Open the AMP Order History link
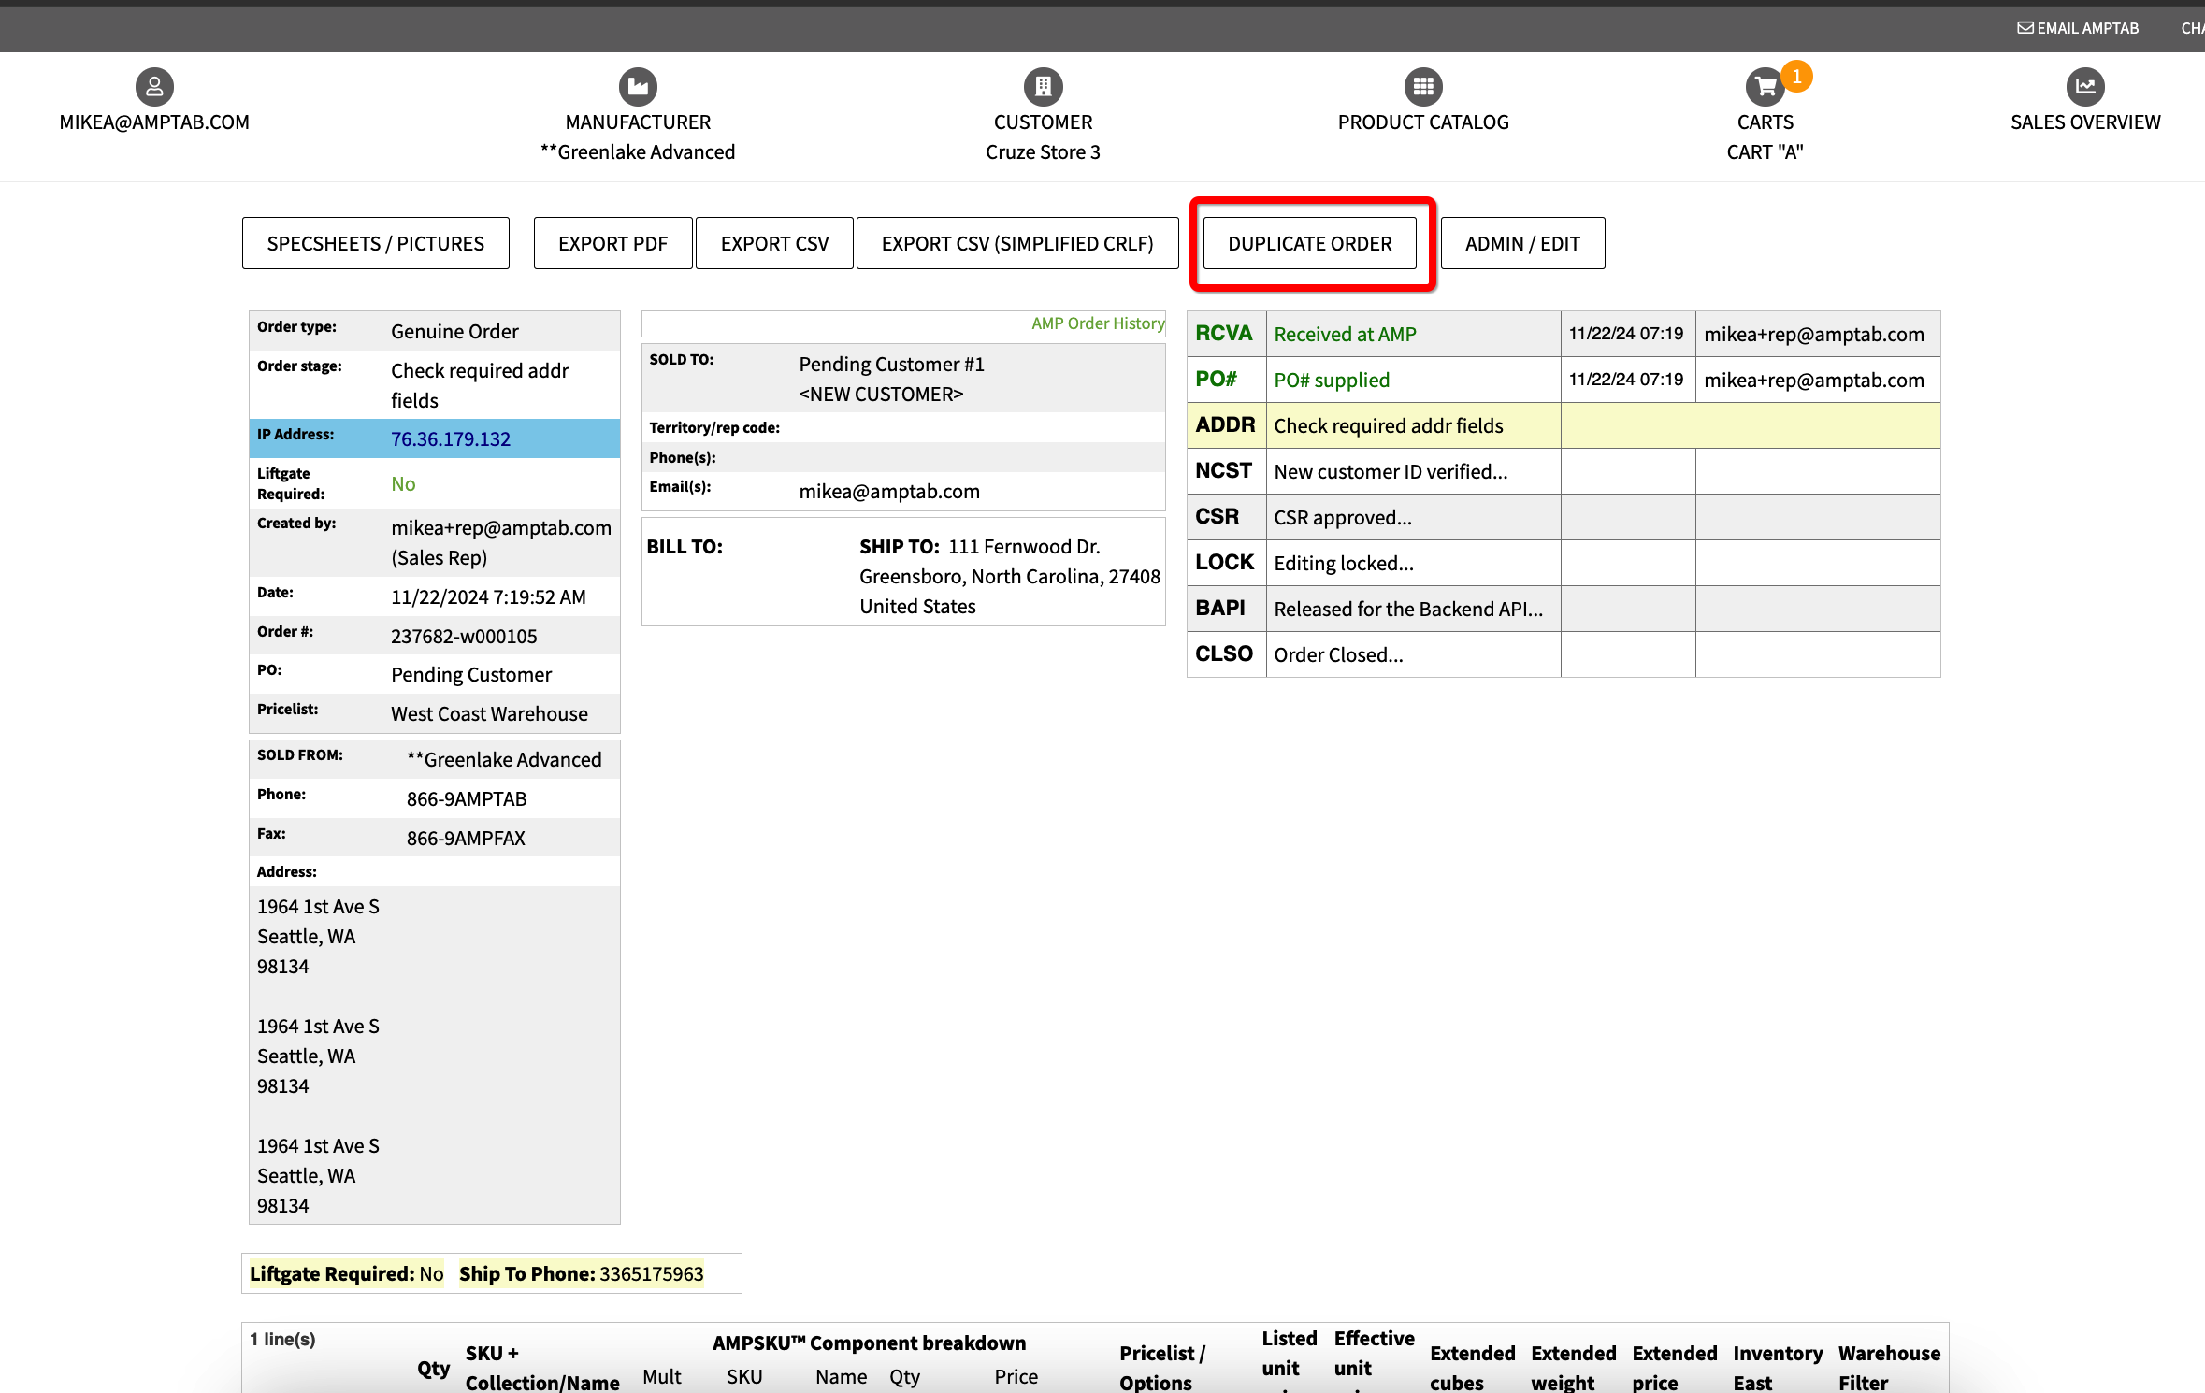Viewport: 2205px width, 1393px height. (1097, 323)
